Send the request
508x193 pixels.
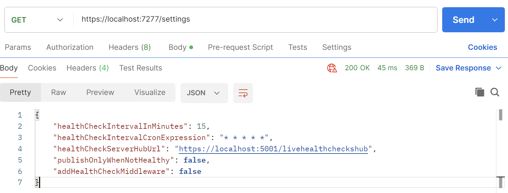[x=463, y=20]
